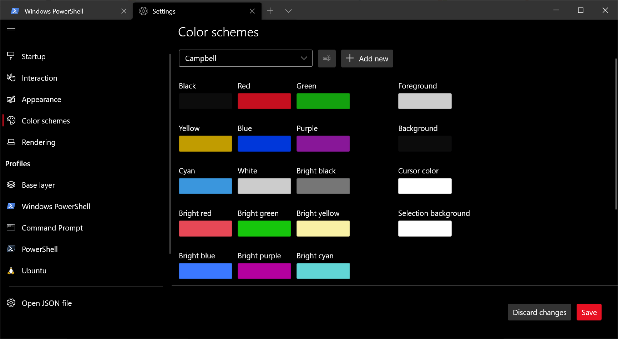This screenshot has width=618, height=339.
Task: Select the Base layer profile icon
Action: pos(11,185)
